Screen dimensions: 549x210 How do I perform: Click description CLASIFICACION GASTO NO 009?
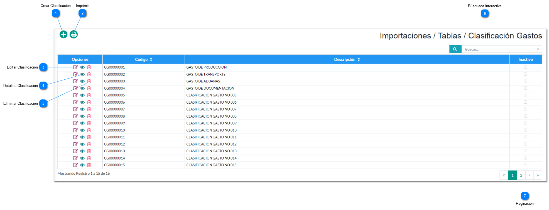point(211,123)
